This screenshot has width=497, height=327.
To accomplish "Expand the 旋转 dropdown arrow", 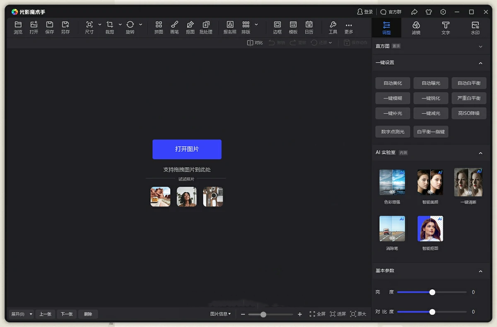I will pyautogui.click(x=140, y=25).
